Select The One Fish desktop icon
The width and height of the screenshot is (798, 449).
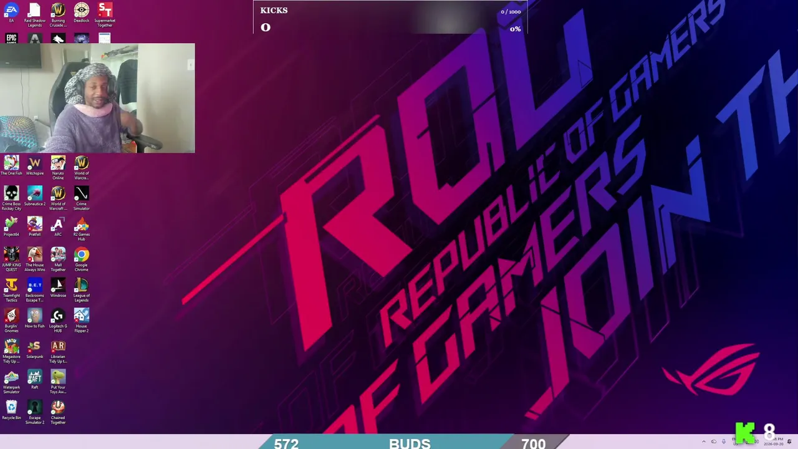coord(11,167)
